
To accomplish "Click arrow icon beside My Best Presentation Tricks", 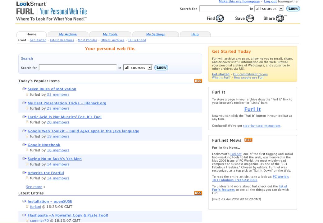I will (25, 103).
